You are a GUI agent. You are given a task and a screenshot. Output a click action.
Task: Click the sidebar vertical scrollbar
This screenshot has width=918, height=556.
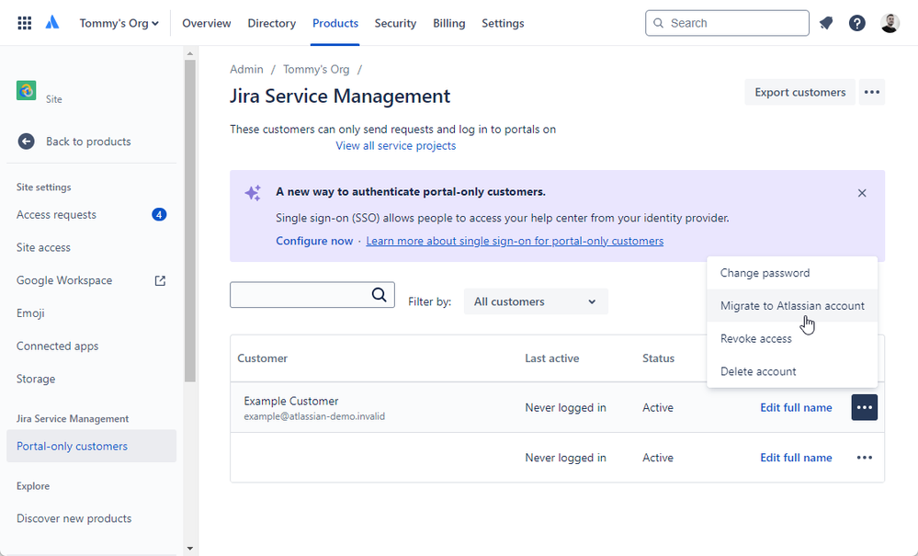tap(190, 221)
